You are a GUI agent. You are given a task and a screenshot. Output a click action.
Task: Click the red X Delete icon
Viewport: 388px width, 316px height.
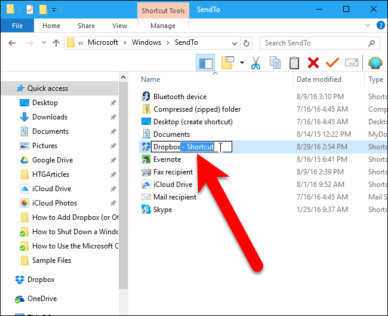coord(313,63)
